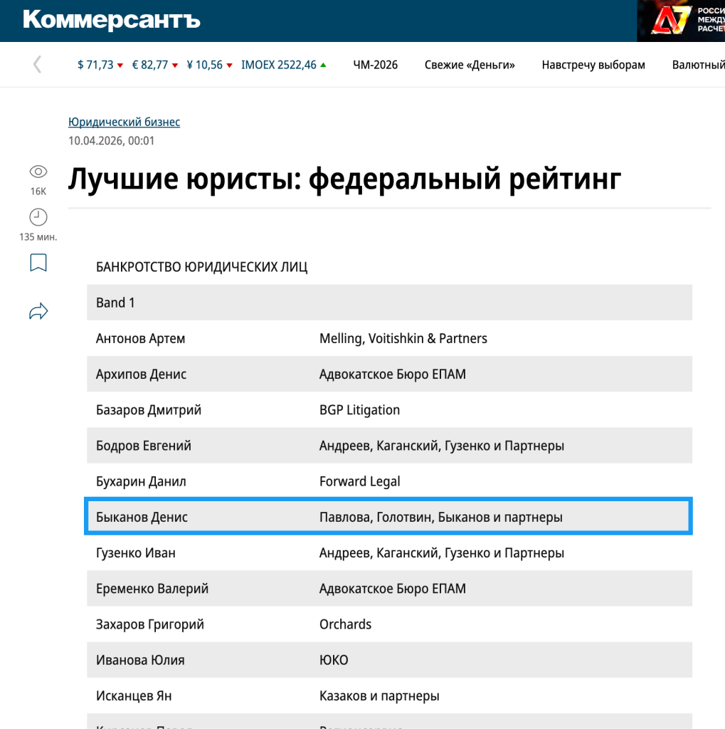This screenshot has height=729, width=725.
Task: Click the firm in the Гузенко Иван row
Action: (442, 552)
